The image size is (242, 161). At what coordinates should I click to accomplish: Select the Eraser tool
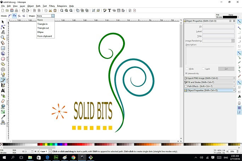[x=3, y=101]
